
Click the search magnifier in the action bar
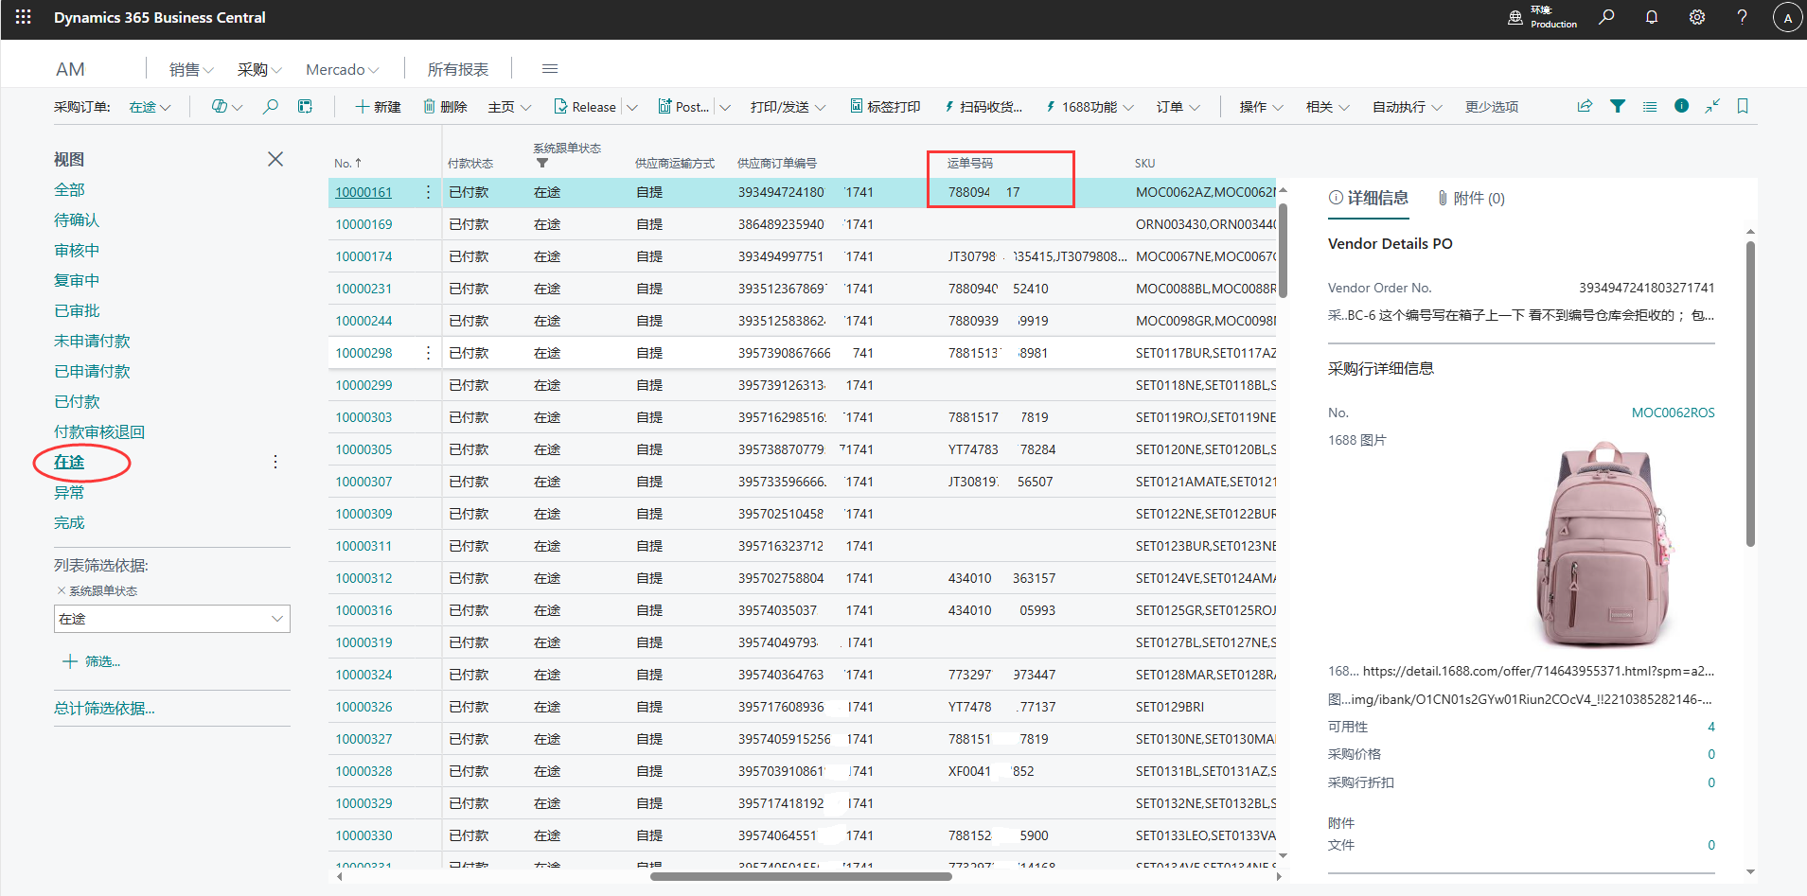coord(271,107)
